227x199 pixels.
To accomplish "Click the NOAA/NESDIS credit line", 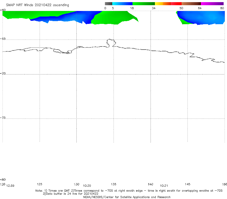I will click(127, 197).
